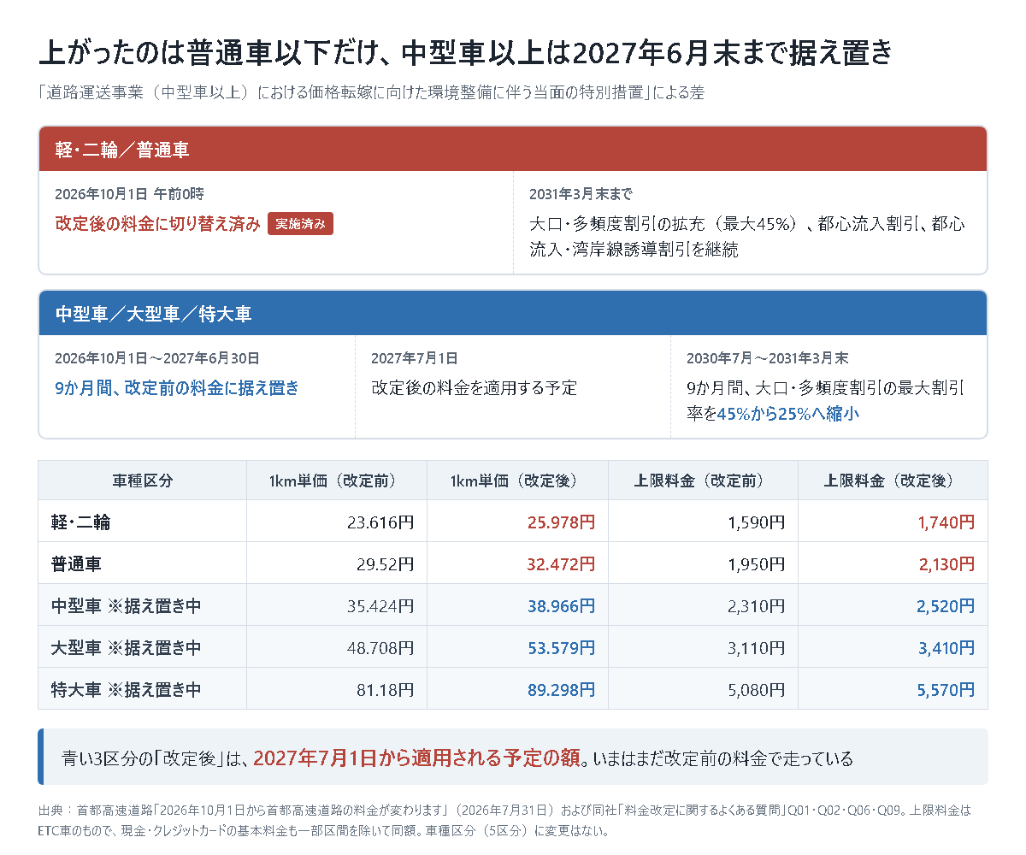The width and height of the screenshot is (1026, 855).
Task: Click the red value 2,130円
Action: pyautogui.click(x=946, y=563)
